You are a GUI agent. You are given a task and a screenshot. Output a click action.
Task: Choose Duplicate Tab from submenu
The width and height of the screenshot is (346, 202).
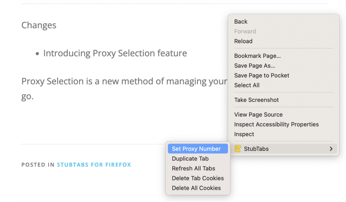(190, 158)
